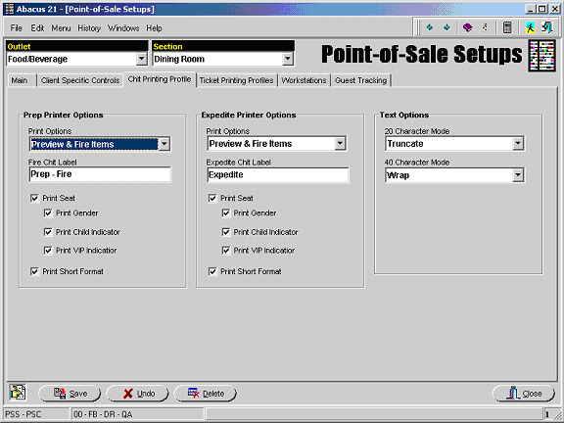Click the 'Point-of-Sale Setups' heading
This screenshot has height=423, width=564.
click(422, 55)
